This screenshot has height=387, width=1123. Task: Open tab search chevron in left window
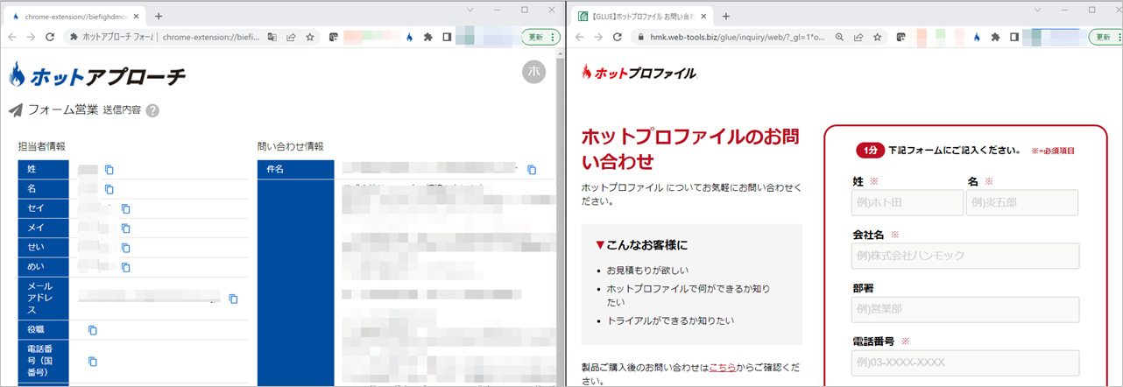(470, 10)
